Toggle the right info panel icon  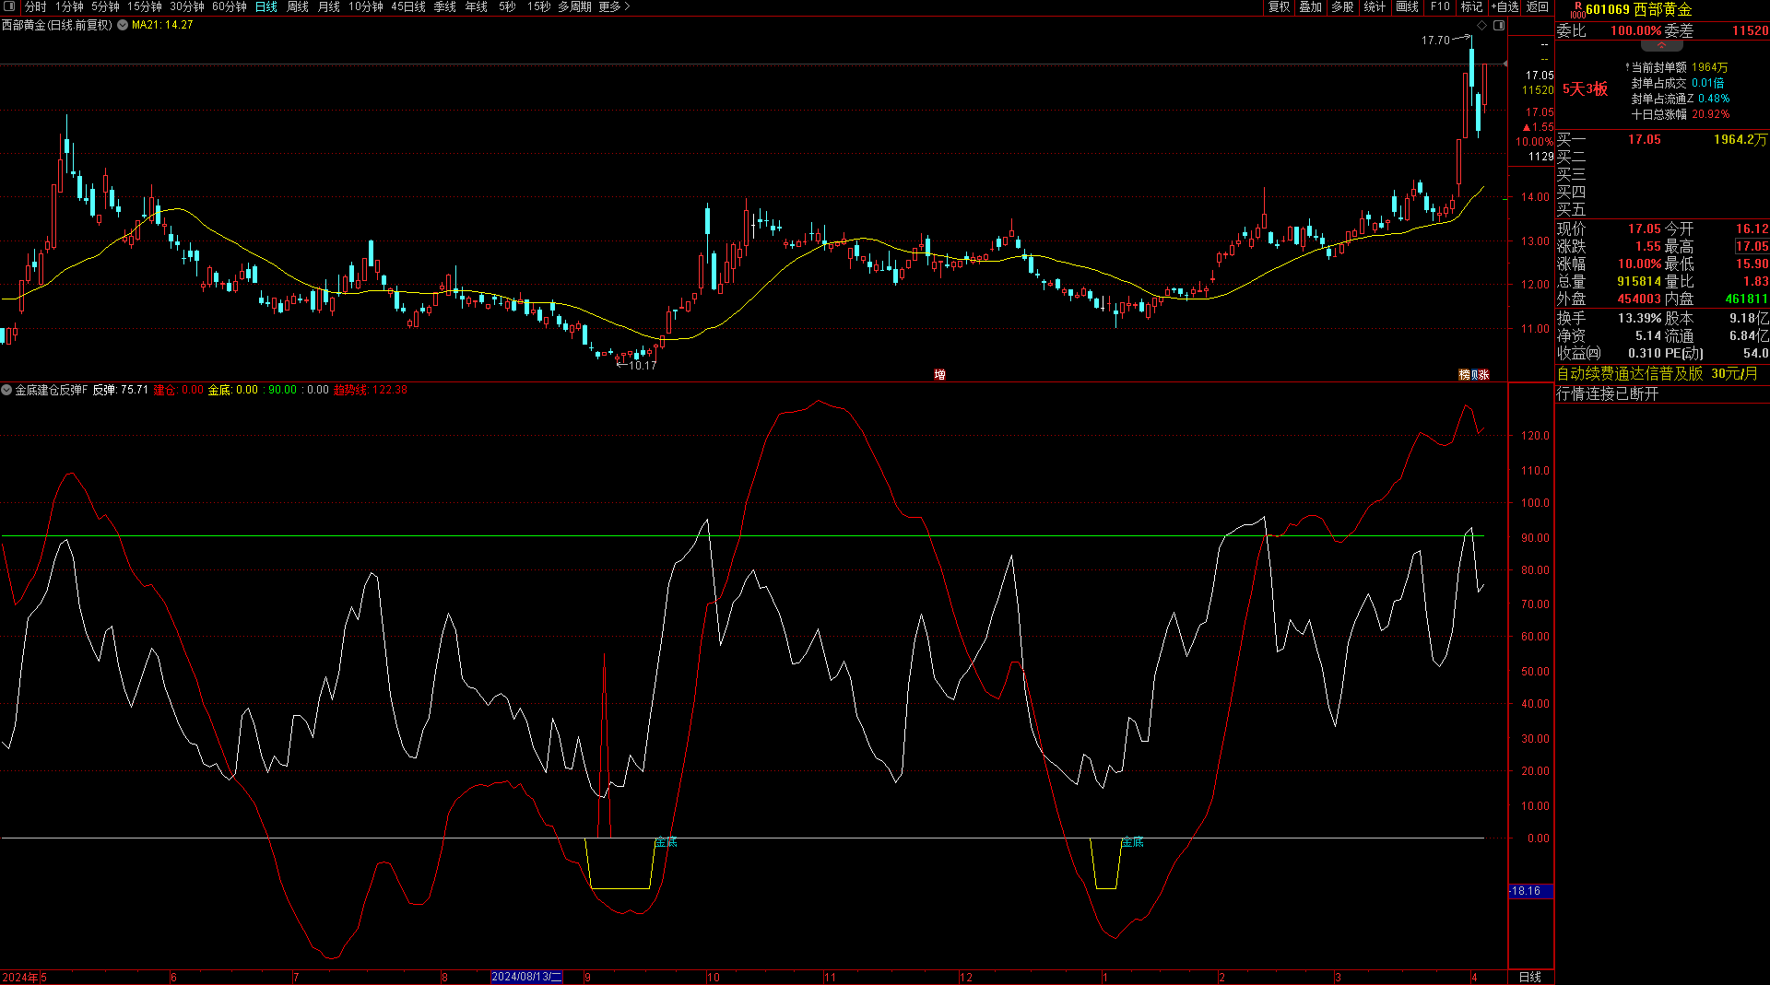1499,26
